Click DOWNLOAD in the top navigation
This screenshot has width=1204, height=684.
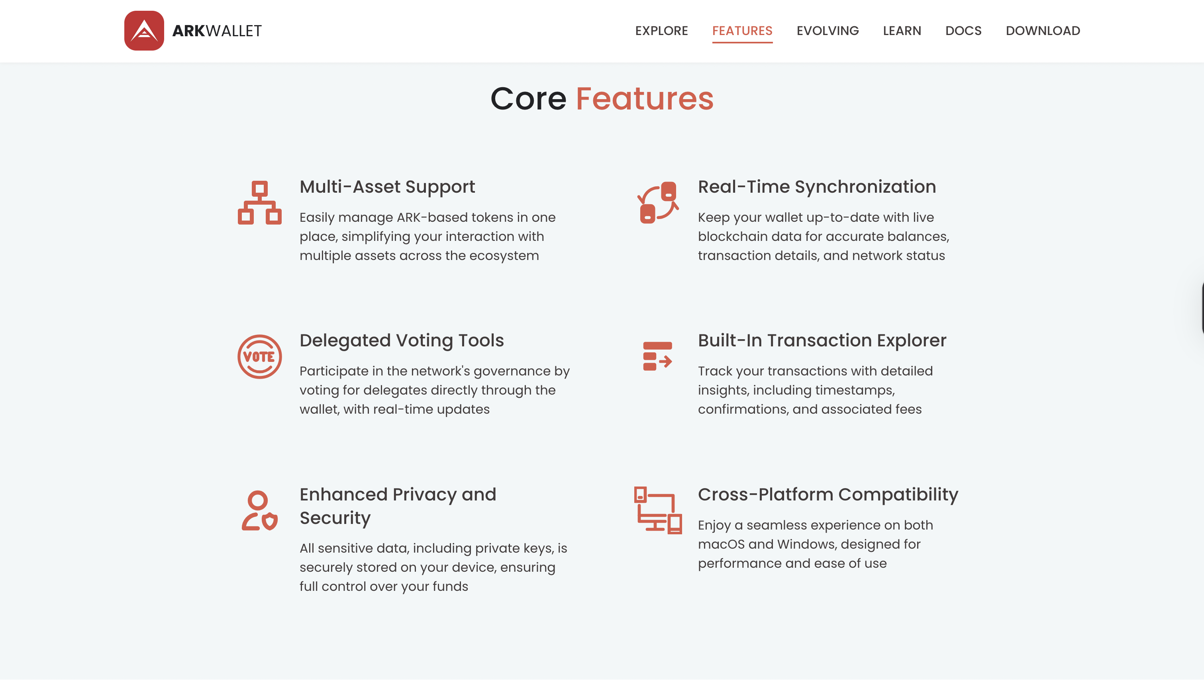1042,31
